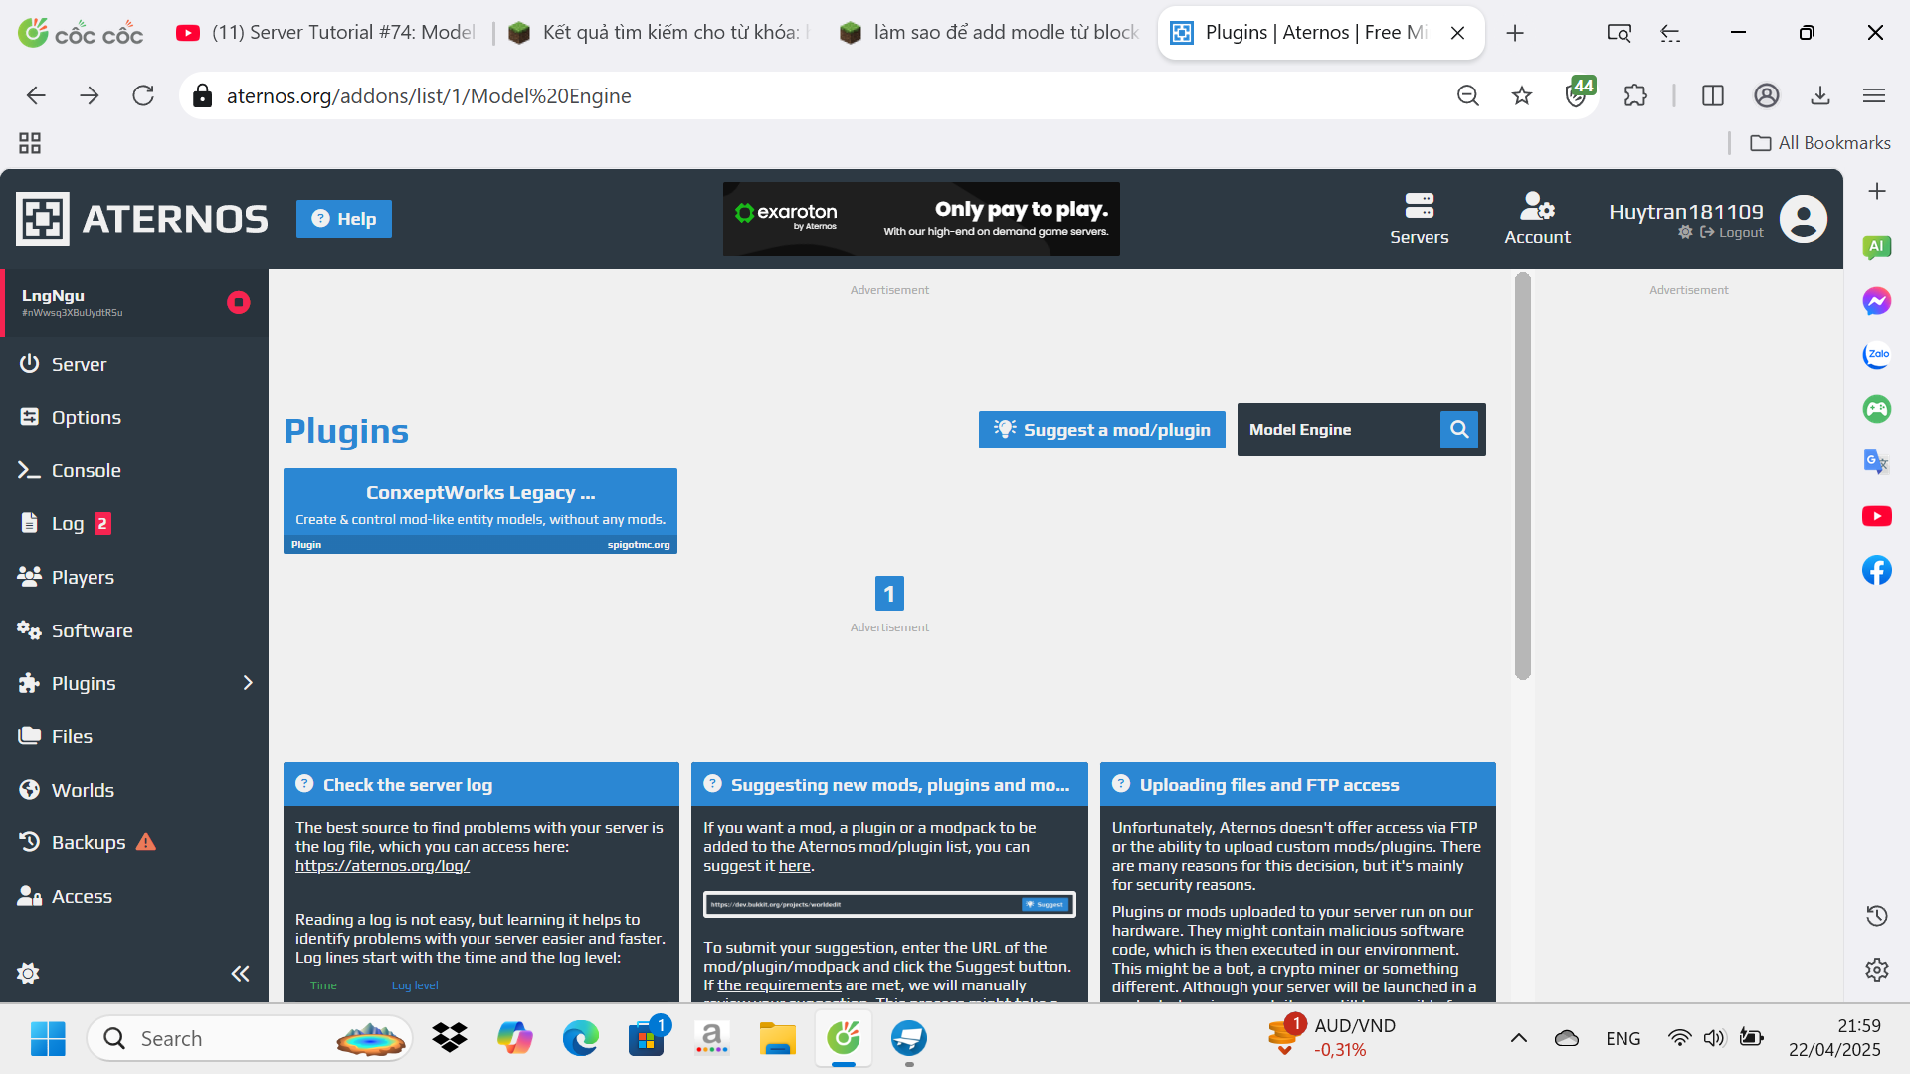Open ConxeptWorks Legacy plugin card
The image size is (1910, 1074).
(479, 510)
